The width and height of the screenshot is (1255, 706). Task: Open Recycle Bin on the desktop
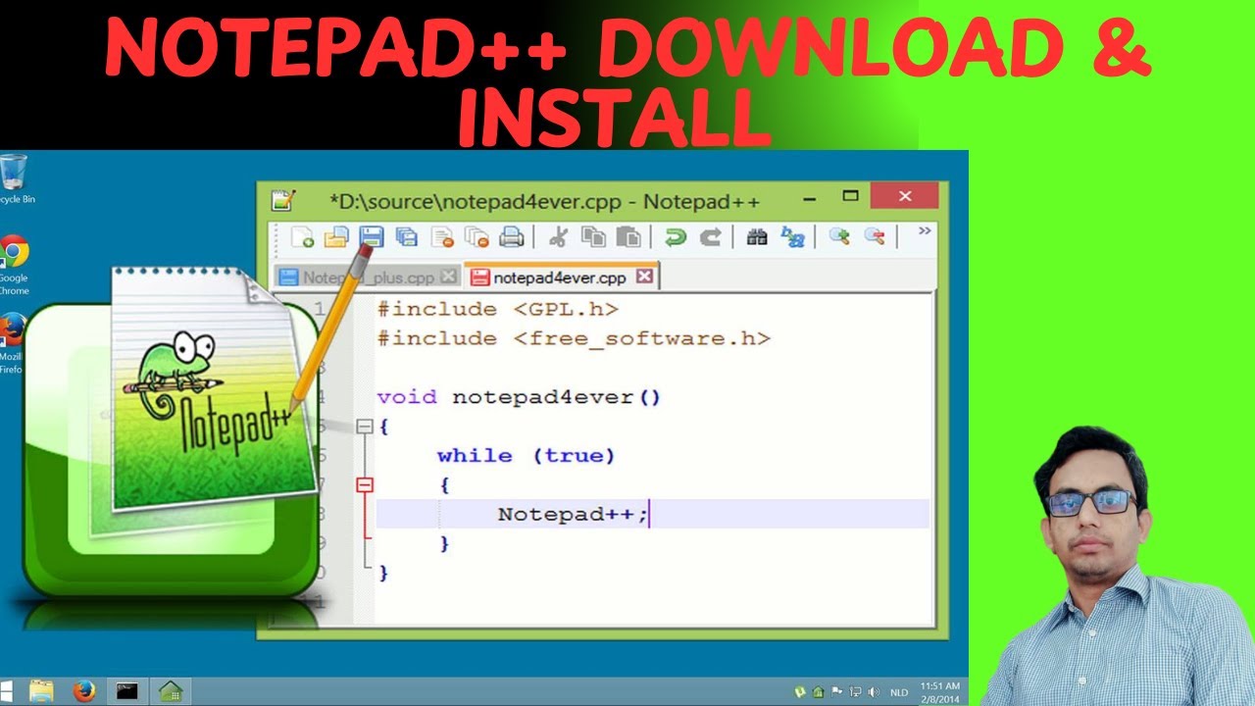(x=15, y=178)
